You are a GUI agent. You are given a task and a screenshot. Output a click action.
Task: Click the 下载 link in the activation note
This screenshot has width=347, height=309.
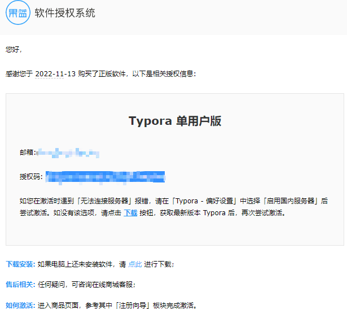(x=130, y=213)
